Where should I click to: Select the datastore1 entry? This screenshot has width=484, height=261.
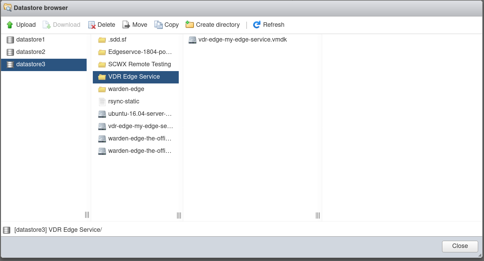coord(44,40)
